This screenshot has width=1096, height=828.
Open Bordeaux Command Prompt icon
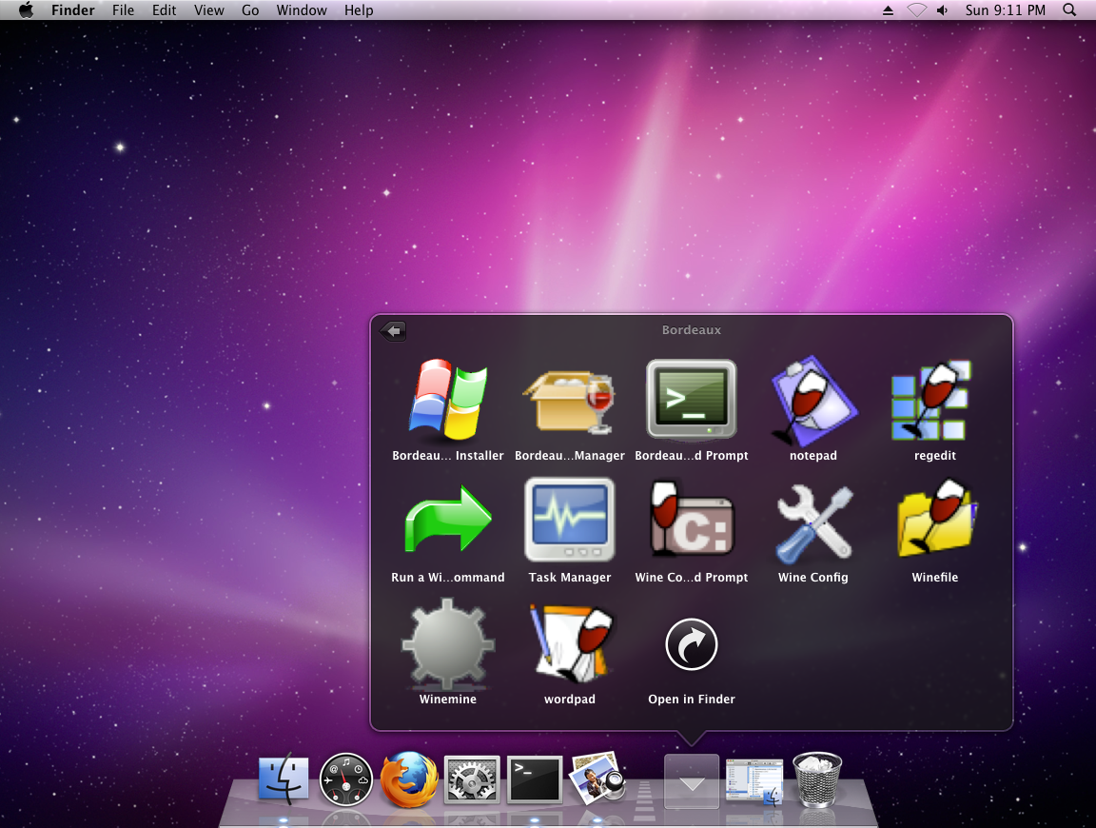[692, 400]
